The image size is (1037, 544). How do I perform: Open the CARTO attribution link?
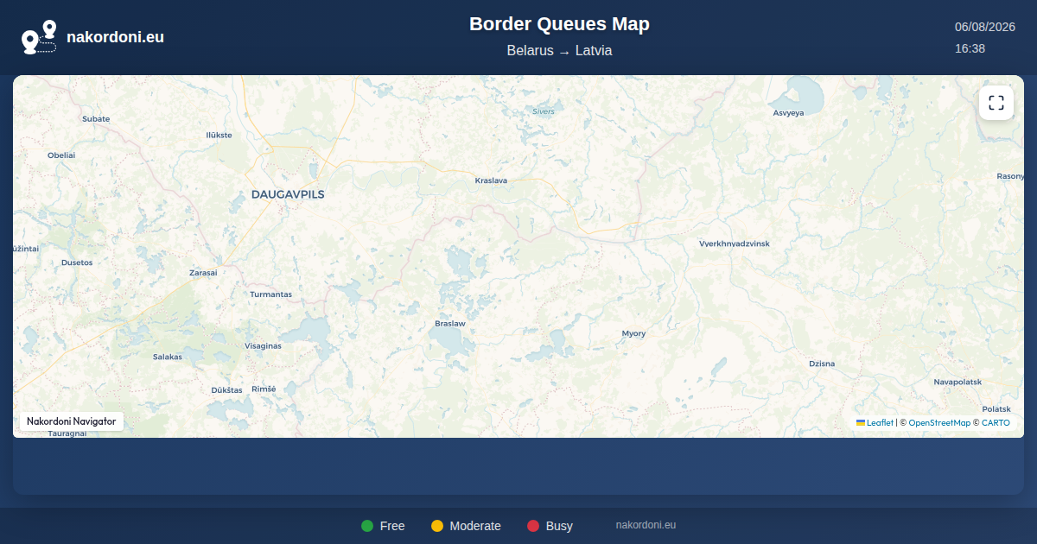coord(996,423)
